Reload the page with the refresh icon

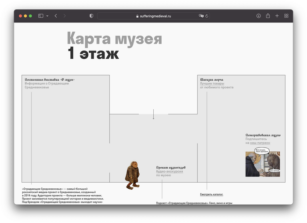pos(207,16)
